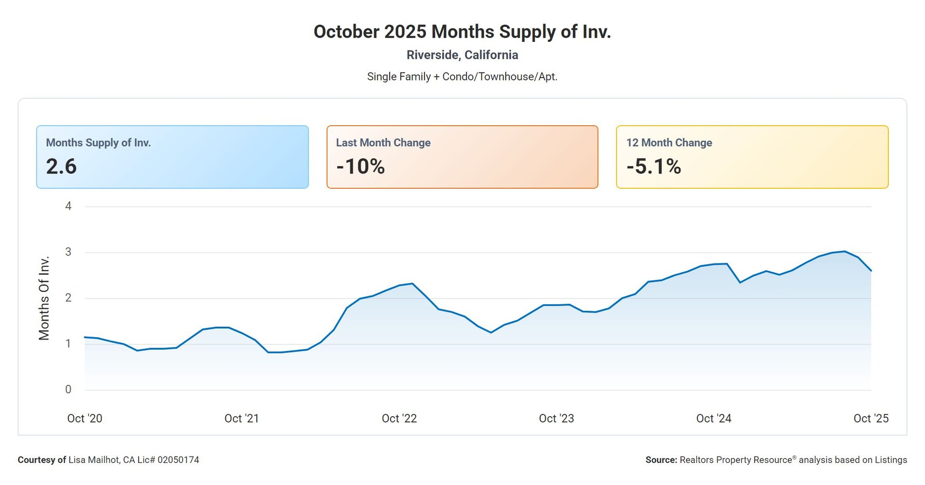925x485 pixels.
Task: Click the Oct '21 x-axis label
Action: point(242,419)
